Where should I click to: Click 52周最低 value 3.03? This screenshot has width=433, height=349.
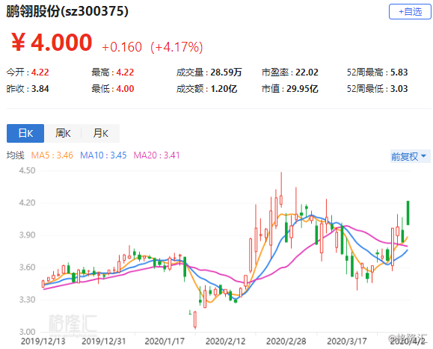click(x=399, y=89)
